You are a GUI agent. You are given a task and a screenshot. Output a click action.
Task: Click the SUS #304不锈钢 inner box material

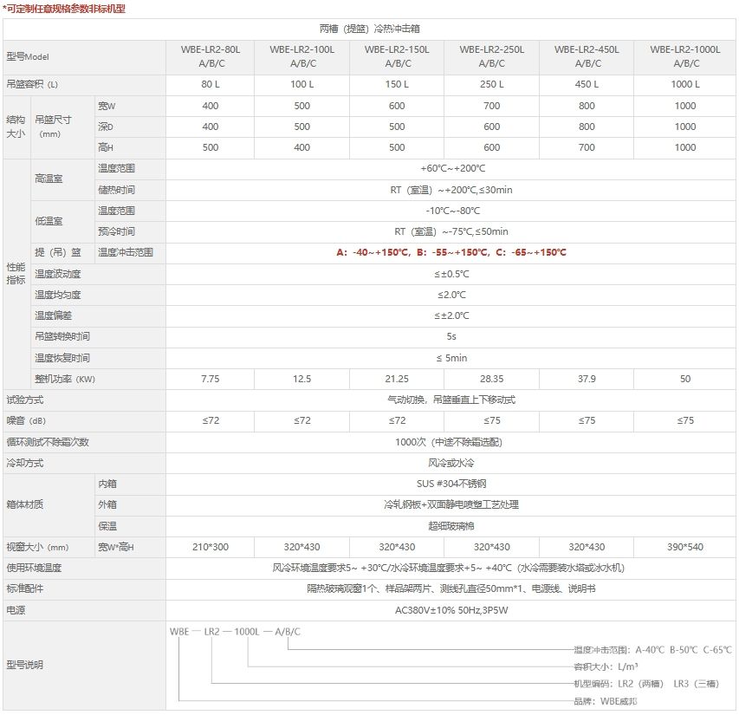tap(451, 484)
